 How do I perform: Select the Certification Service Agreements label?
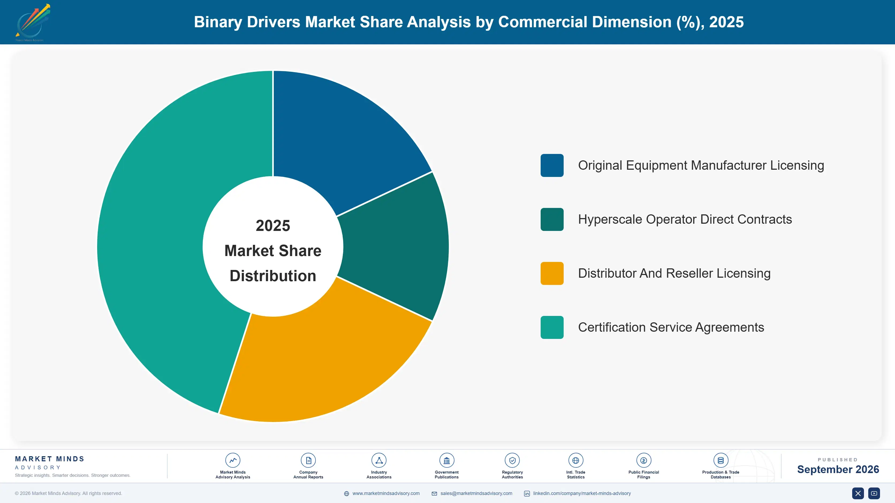(671, 327)
